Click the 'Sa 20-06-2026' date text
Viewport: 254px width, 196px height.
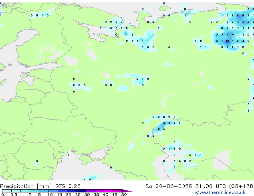click(x=169, y=186)
